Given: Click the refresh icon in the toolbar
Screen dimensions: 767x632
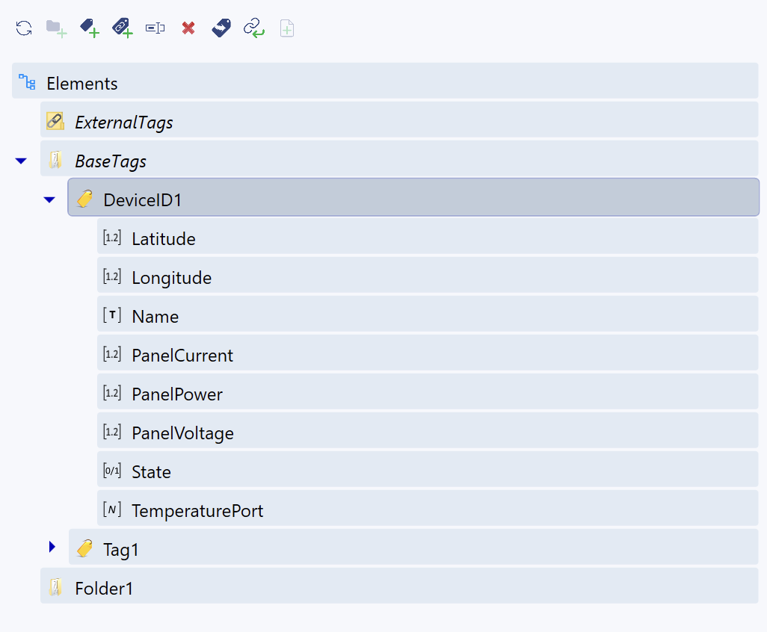Looking at the screenshot, I should (x=24, y=28).
